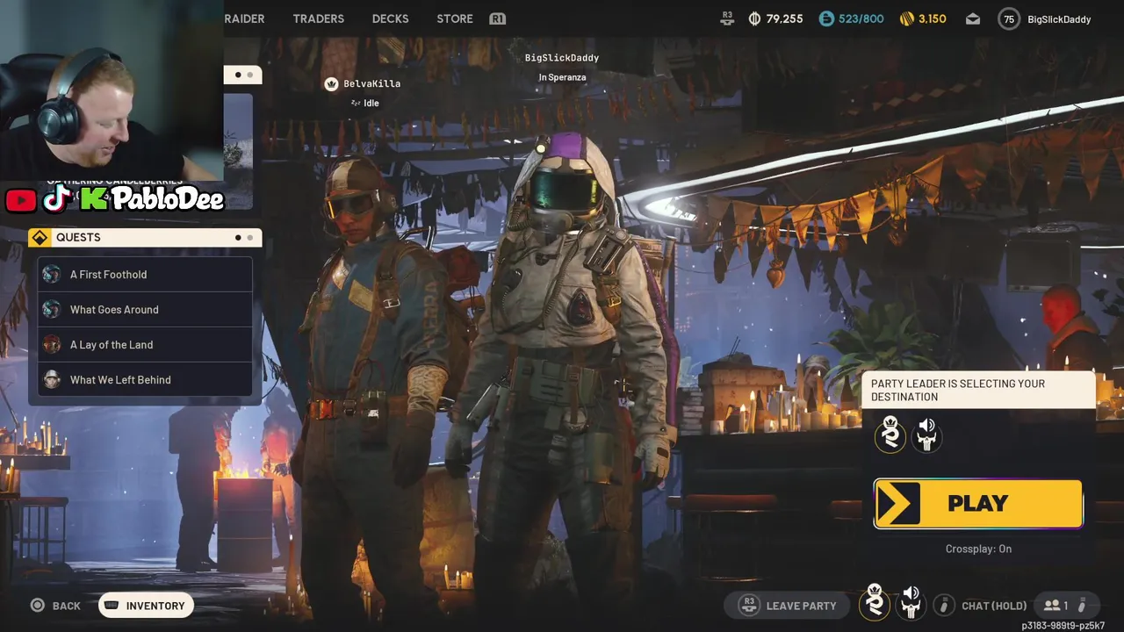The height and width of the screenshot is (632, 1124).
Task: Click the coin currency icon beside 79,255
Action: pyautogui.click(x=754, y=18)
